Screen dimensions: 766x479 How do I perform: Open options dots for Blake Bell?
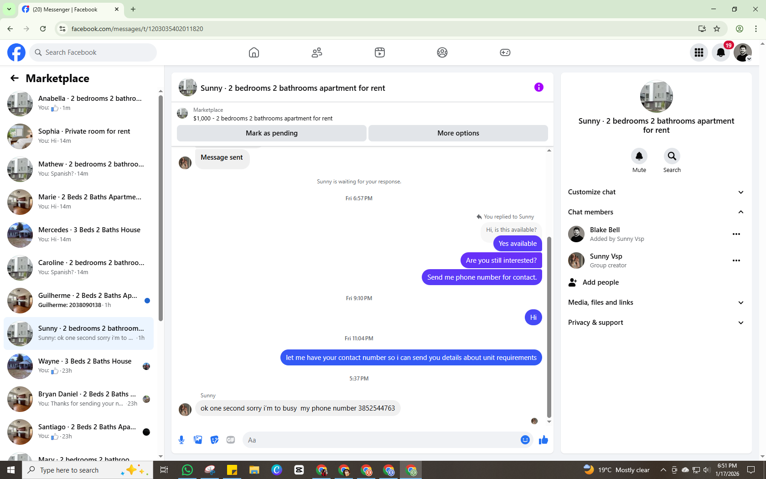coord(736,234)
